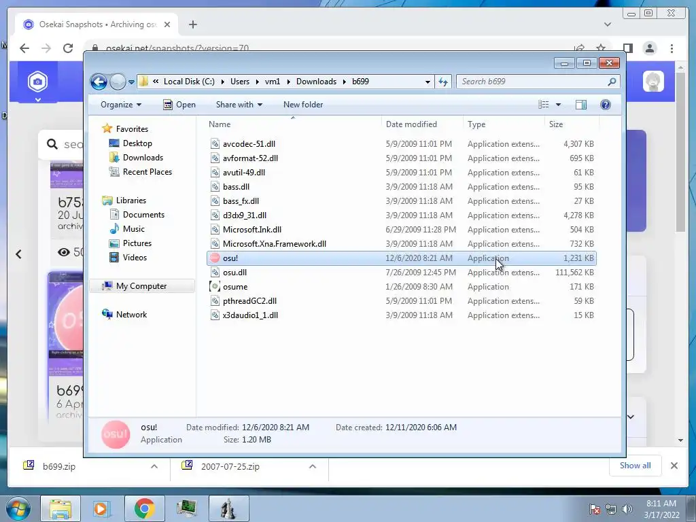Click Show all downloads button
The width and height of the screenshot is (696, 522).
click(636, 466)
